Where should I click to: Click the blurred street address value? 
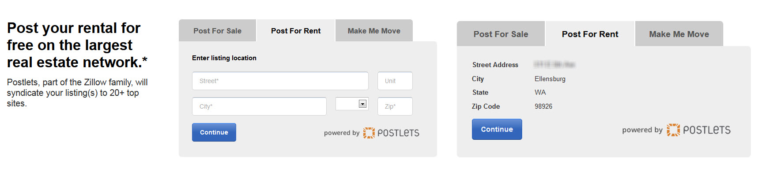554,65
